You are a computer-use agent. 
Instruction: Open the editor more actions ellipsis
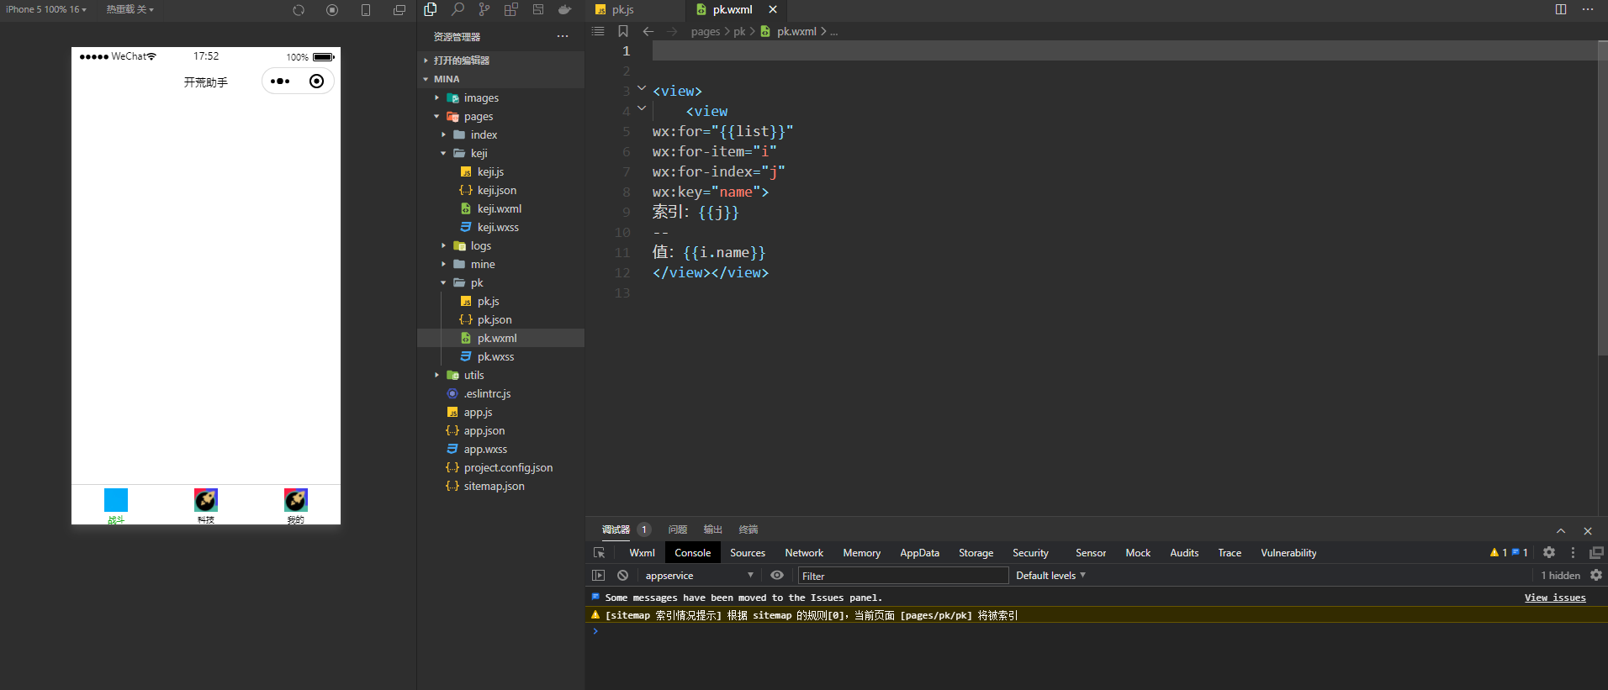point(1588,9)
